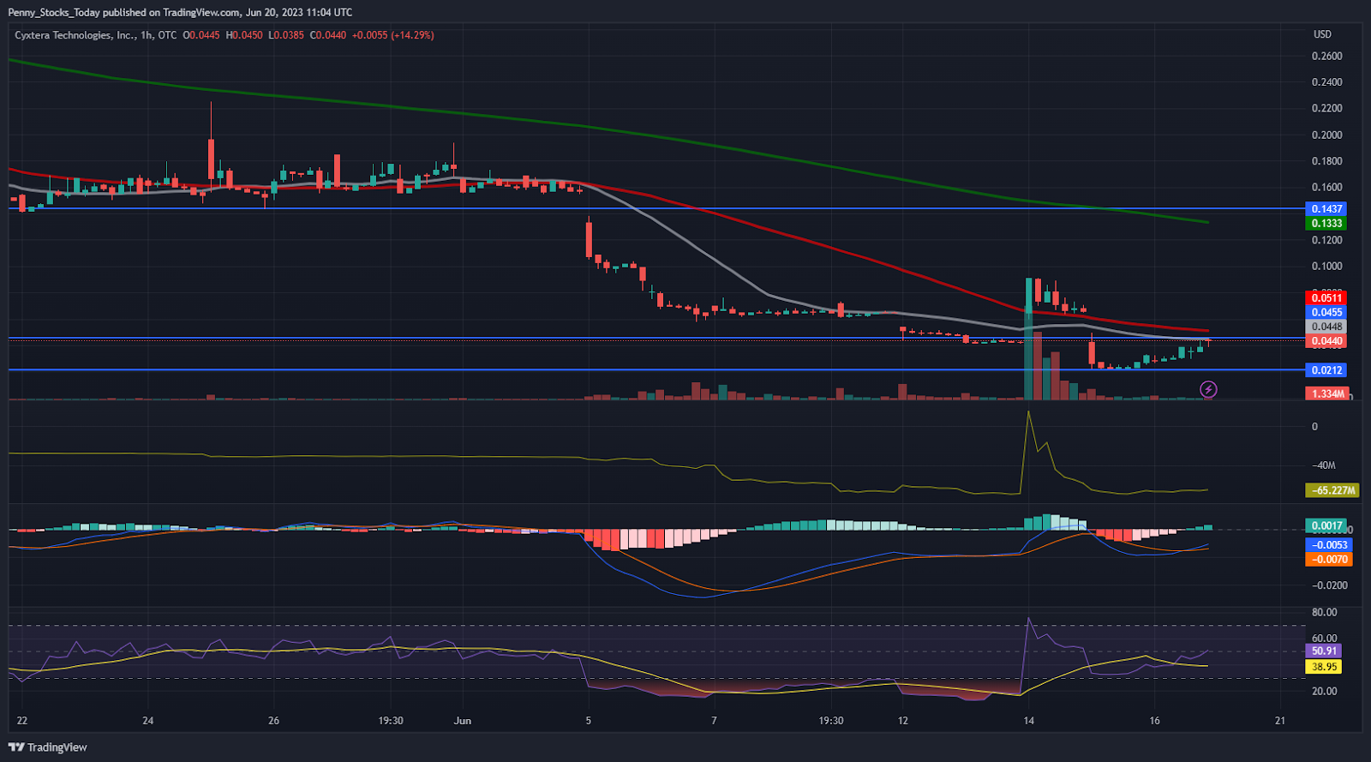Click the purple 50.91 RSI value tag

point(1324,651)
